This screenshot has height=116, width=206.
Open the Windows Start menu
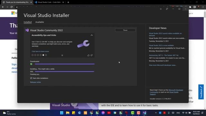coord(61,113)
